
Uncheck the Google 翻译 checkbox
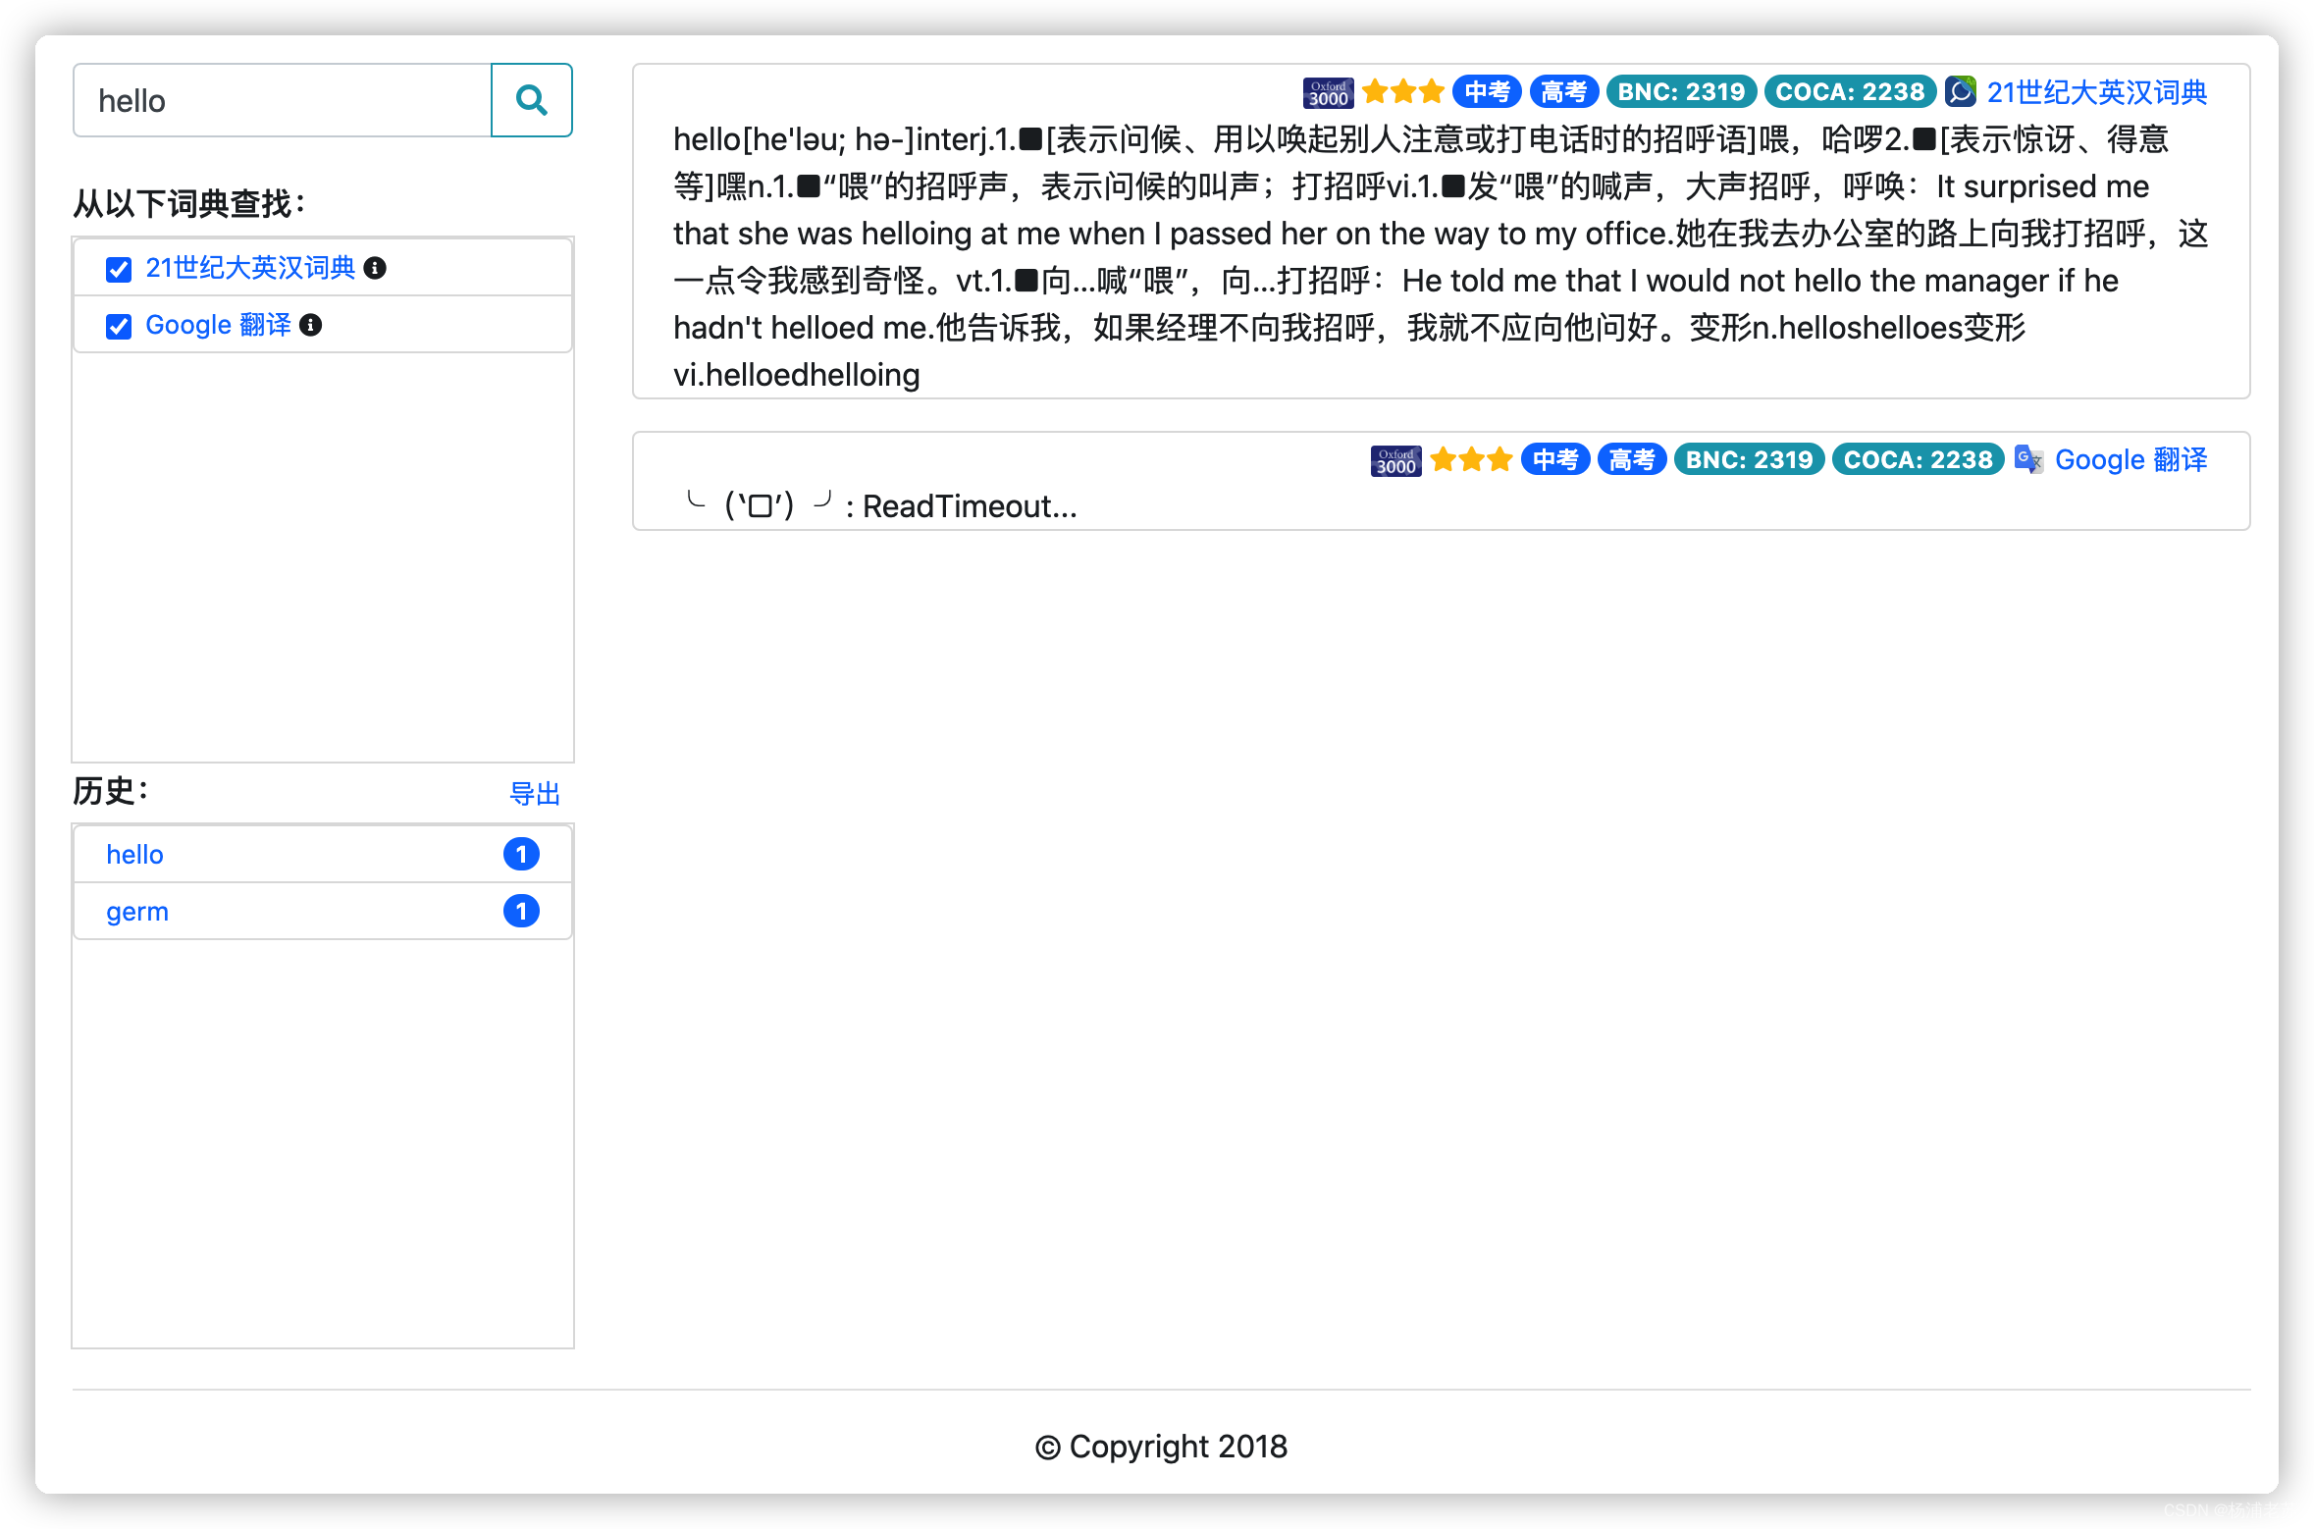pos(119,326)
